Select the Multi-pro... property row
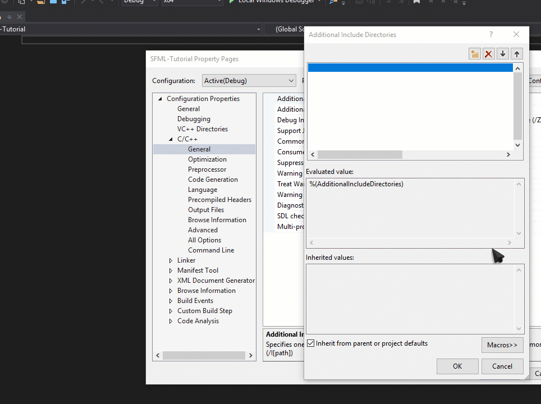Viewport: 541px width, 404px height. pos(291,227)
